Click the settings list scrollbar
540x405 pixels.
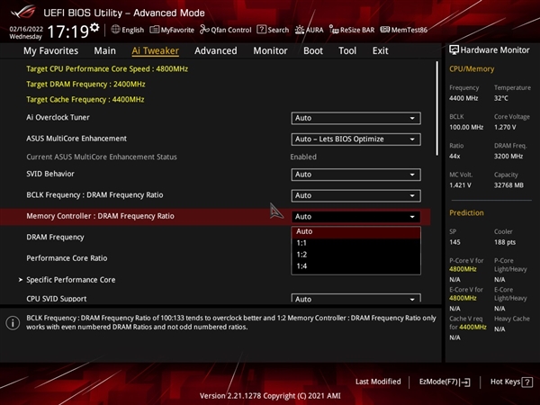coord(437,109)
